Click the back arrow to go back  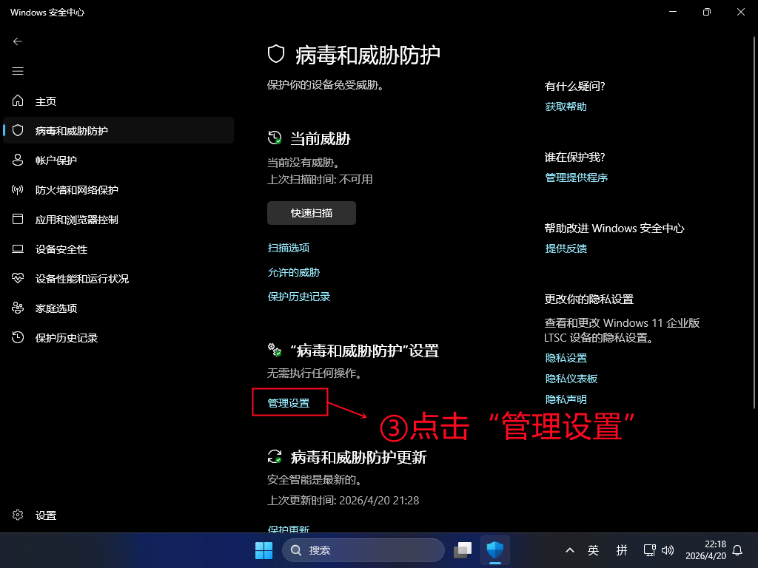tap(18, 41)
